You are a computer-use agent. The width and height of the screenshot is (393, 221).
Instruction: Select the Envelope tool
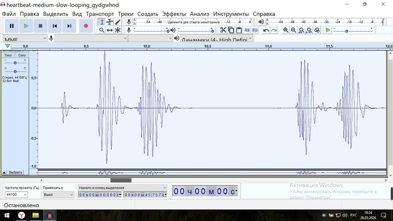coord(110,22)
